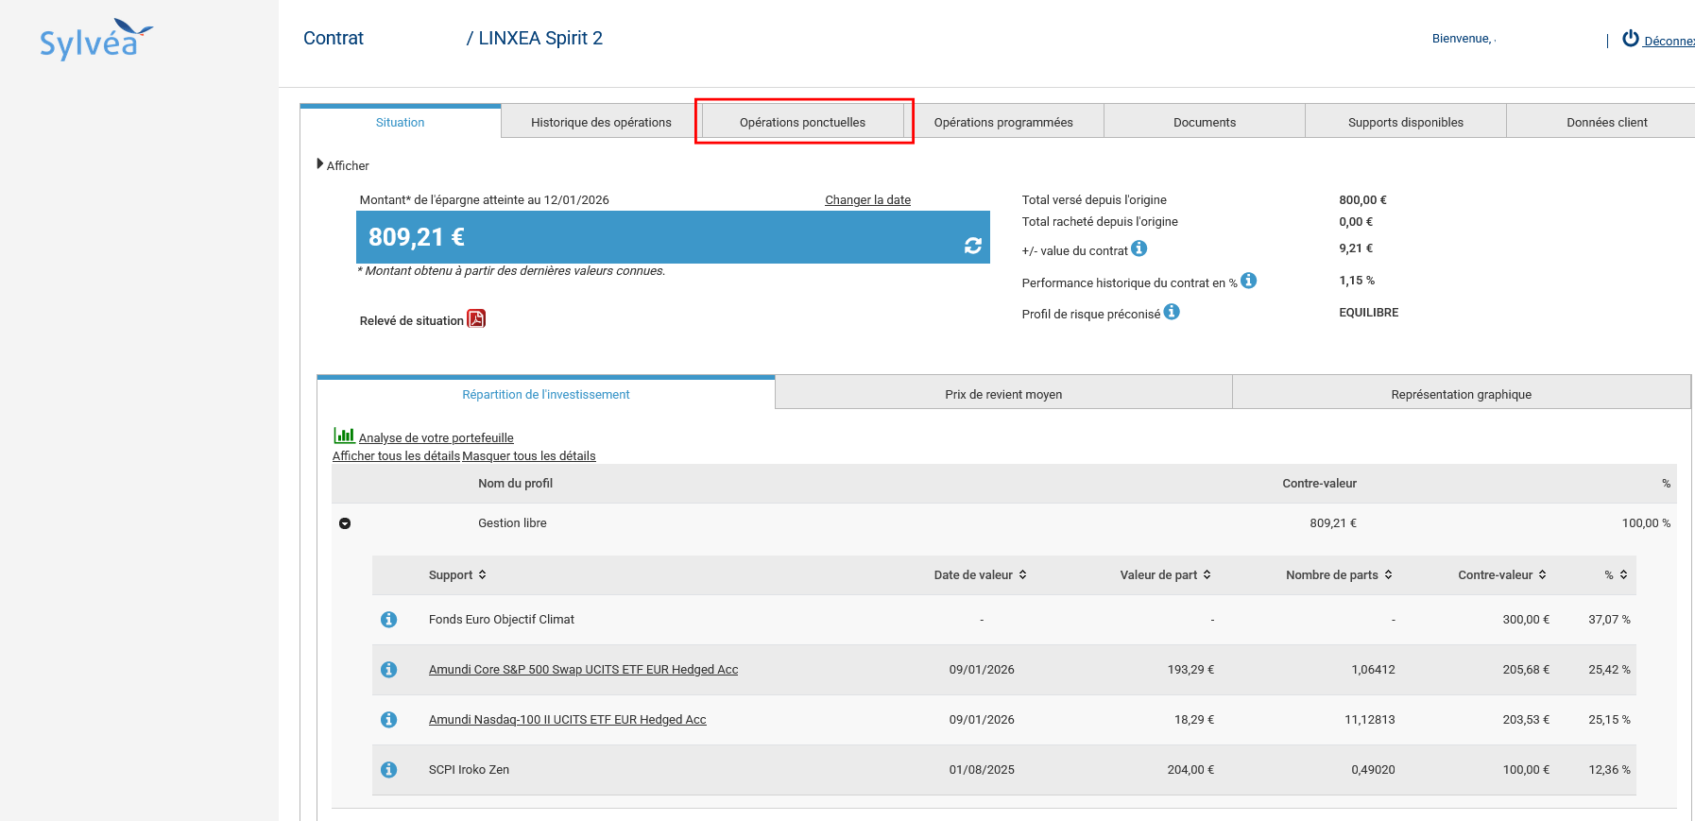Click info icon for Amundi Nasdaq-100 row
Screen dimensions: 1695x821
click(x=388, y=720)
